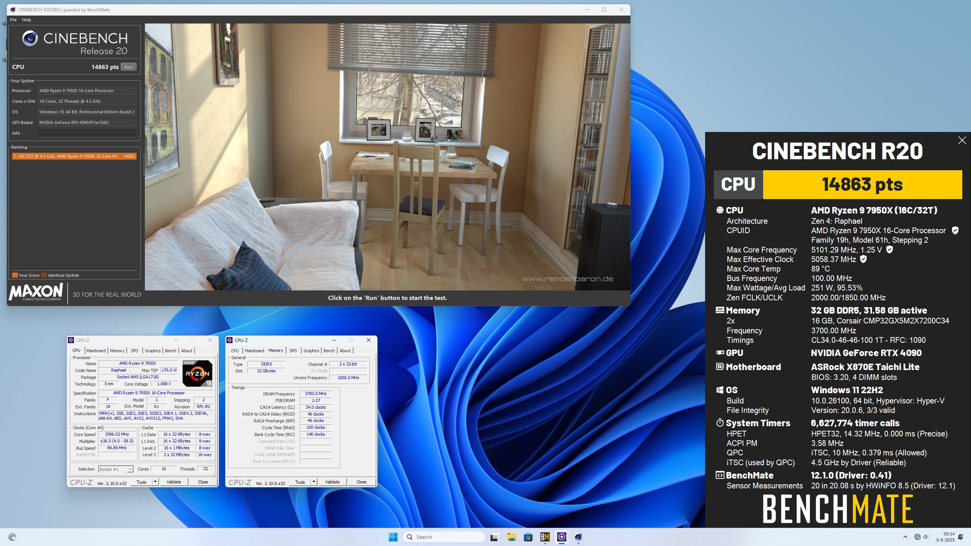Open Graphics tab in left CPU-Z
Screen dimensions: 971x546
click(x=153, y=351)
